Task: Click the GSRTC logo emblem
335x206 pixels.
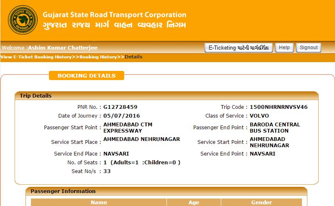Action: click(22, 20)
